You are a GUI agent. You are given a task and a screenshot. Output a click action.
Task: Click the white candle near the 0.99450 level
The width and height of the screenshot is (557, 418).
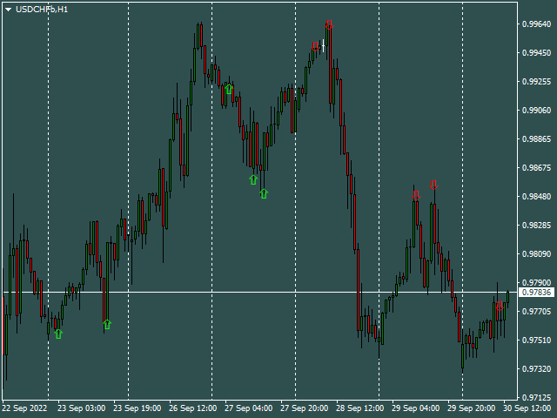tap(323, 46)
